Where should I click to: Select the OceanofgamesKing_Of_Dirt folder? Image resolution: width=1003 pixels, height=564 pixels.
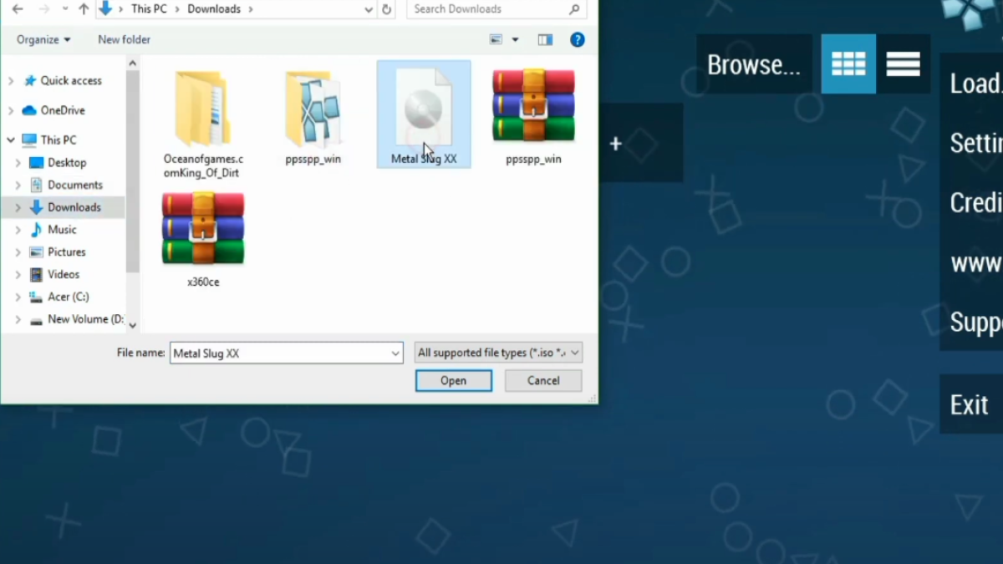pyautogui.click(x=202, y=124)
